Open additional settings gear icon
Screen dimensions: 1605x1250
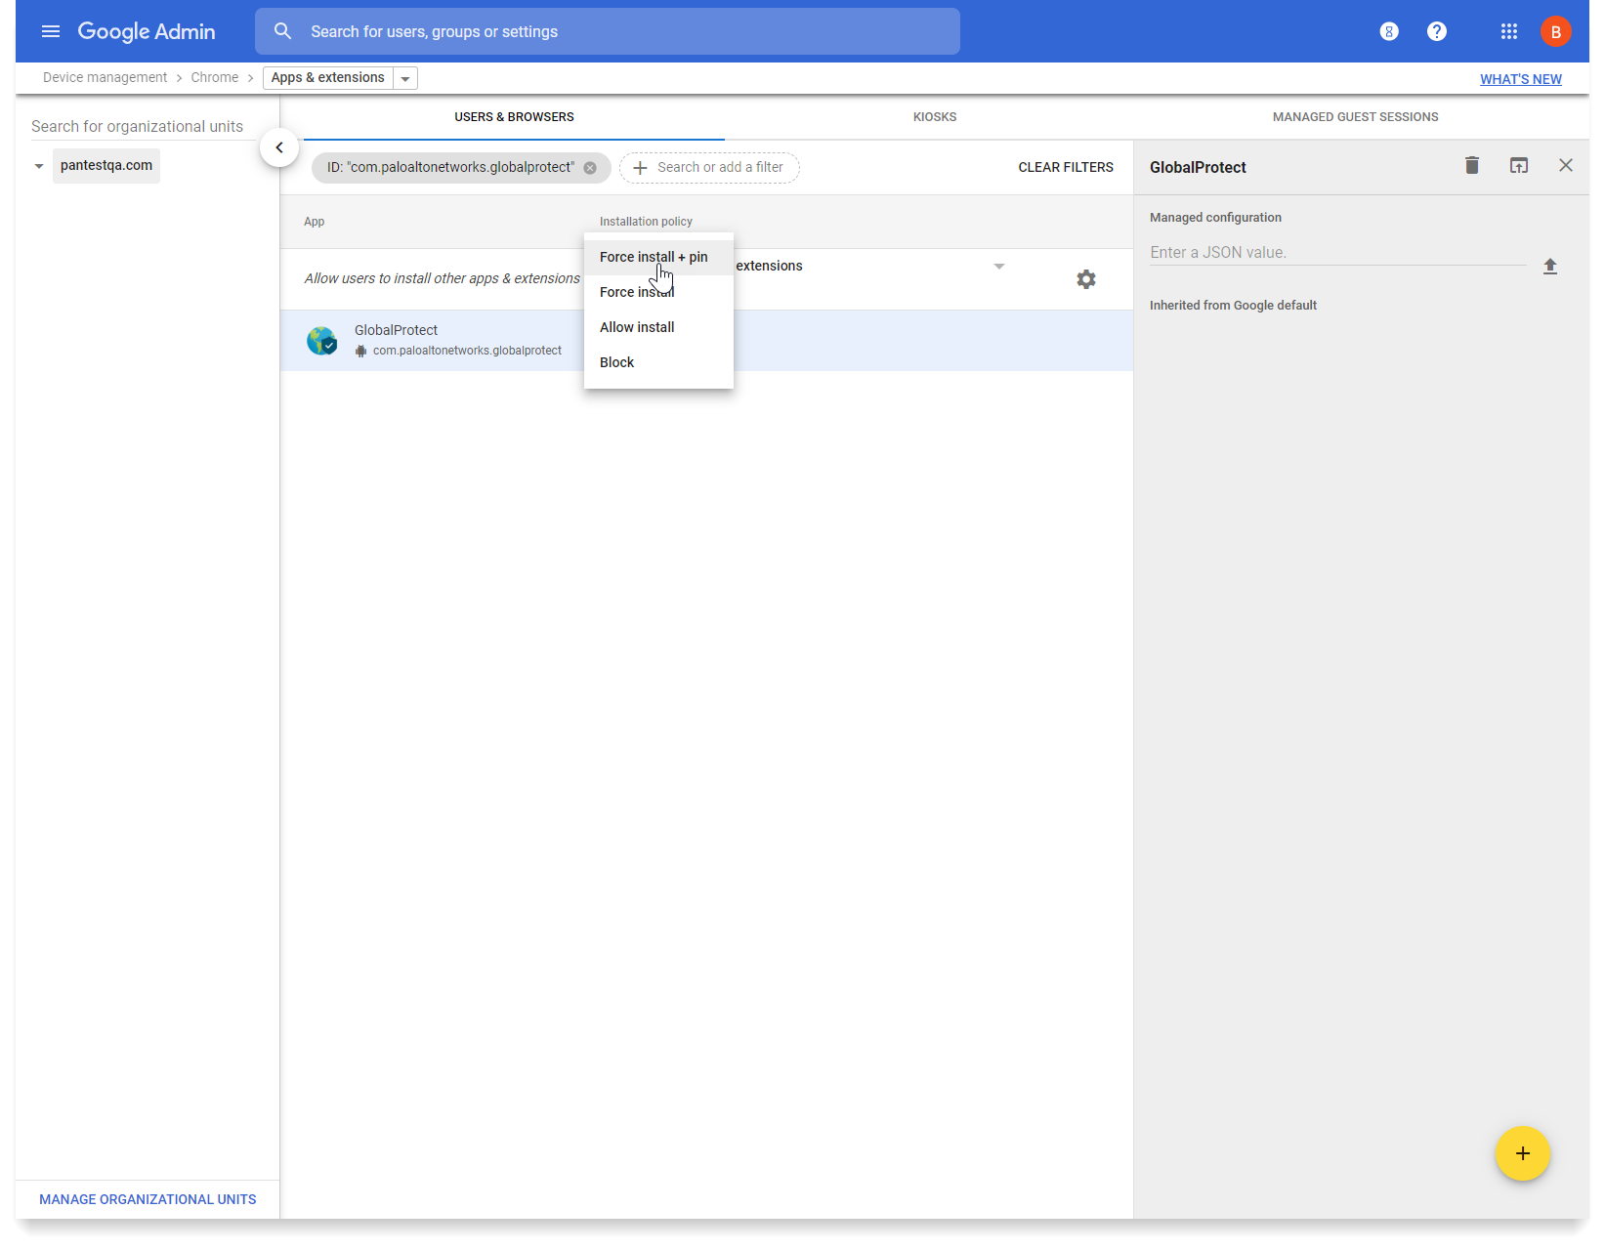tap(1085, 279)
